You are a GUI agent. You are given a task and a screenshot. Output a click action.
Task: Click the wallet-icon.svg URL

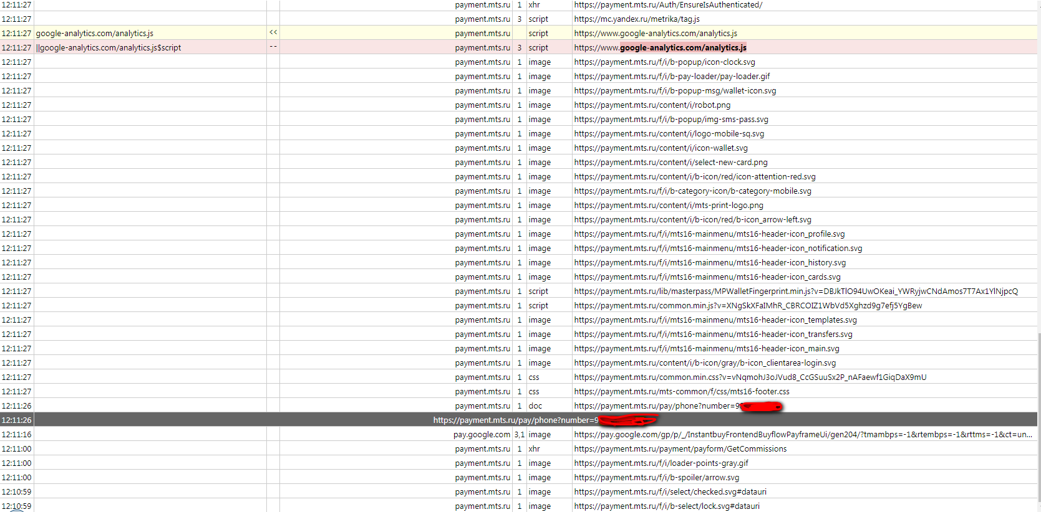coord(675,91)
